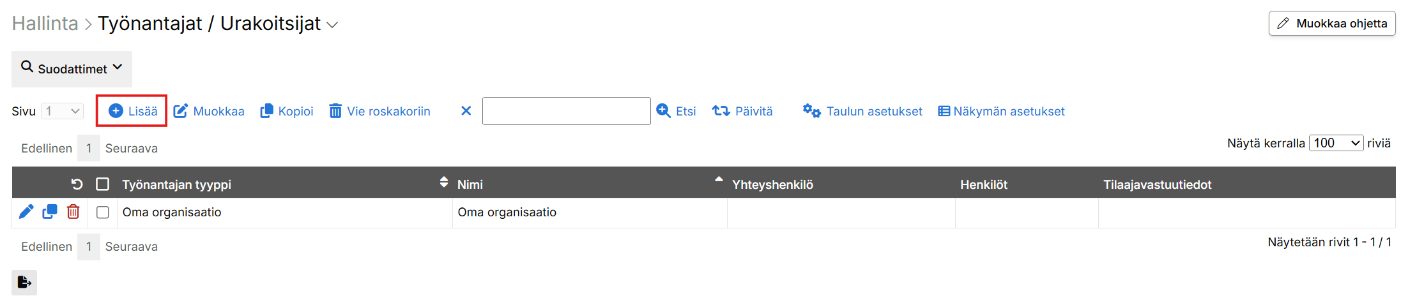Check the Oma organisaatio row checkbox

tap(103, 212)
